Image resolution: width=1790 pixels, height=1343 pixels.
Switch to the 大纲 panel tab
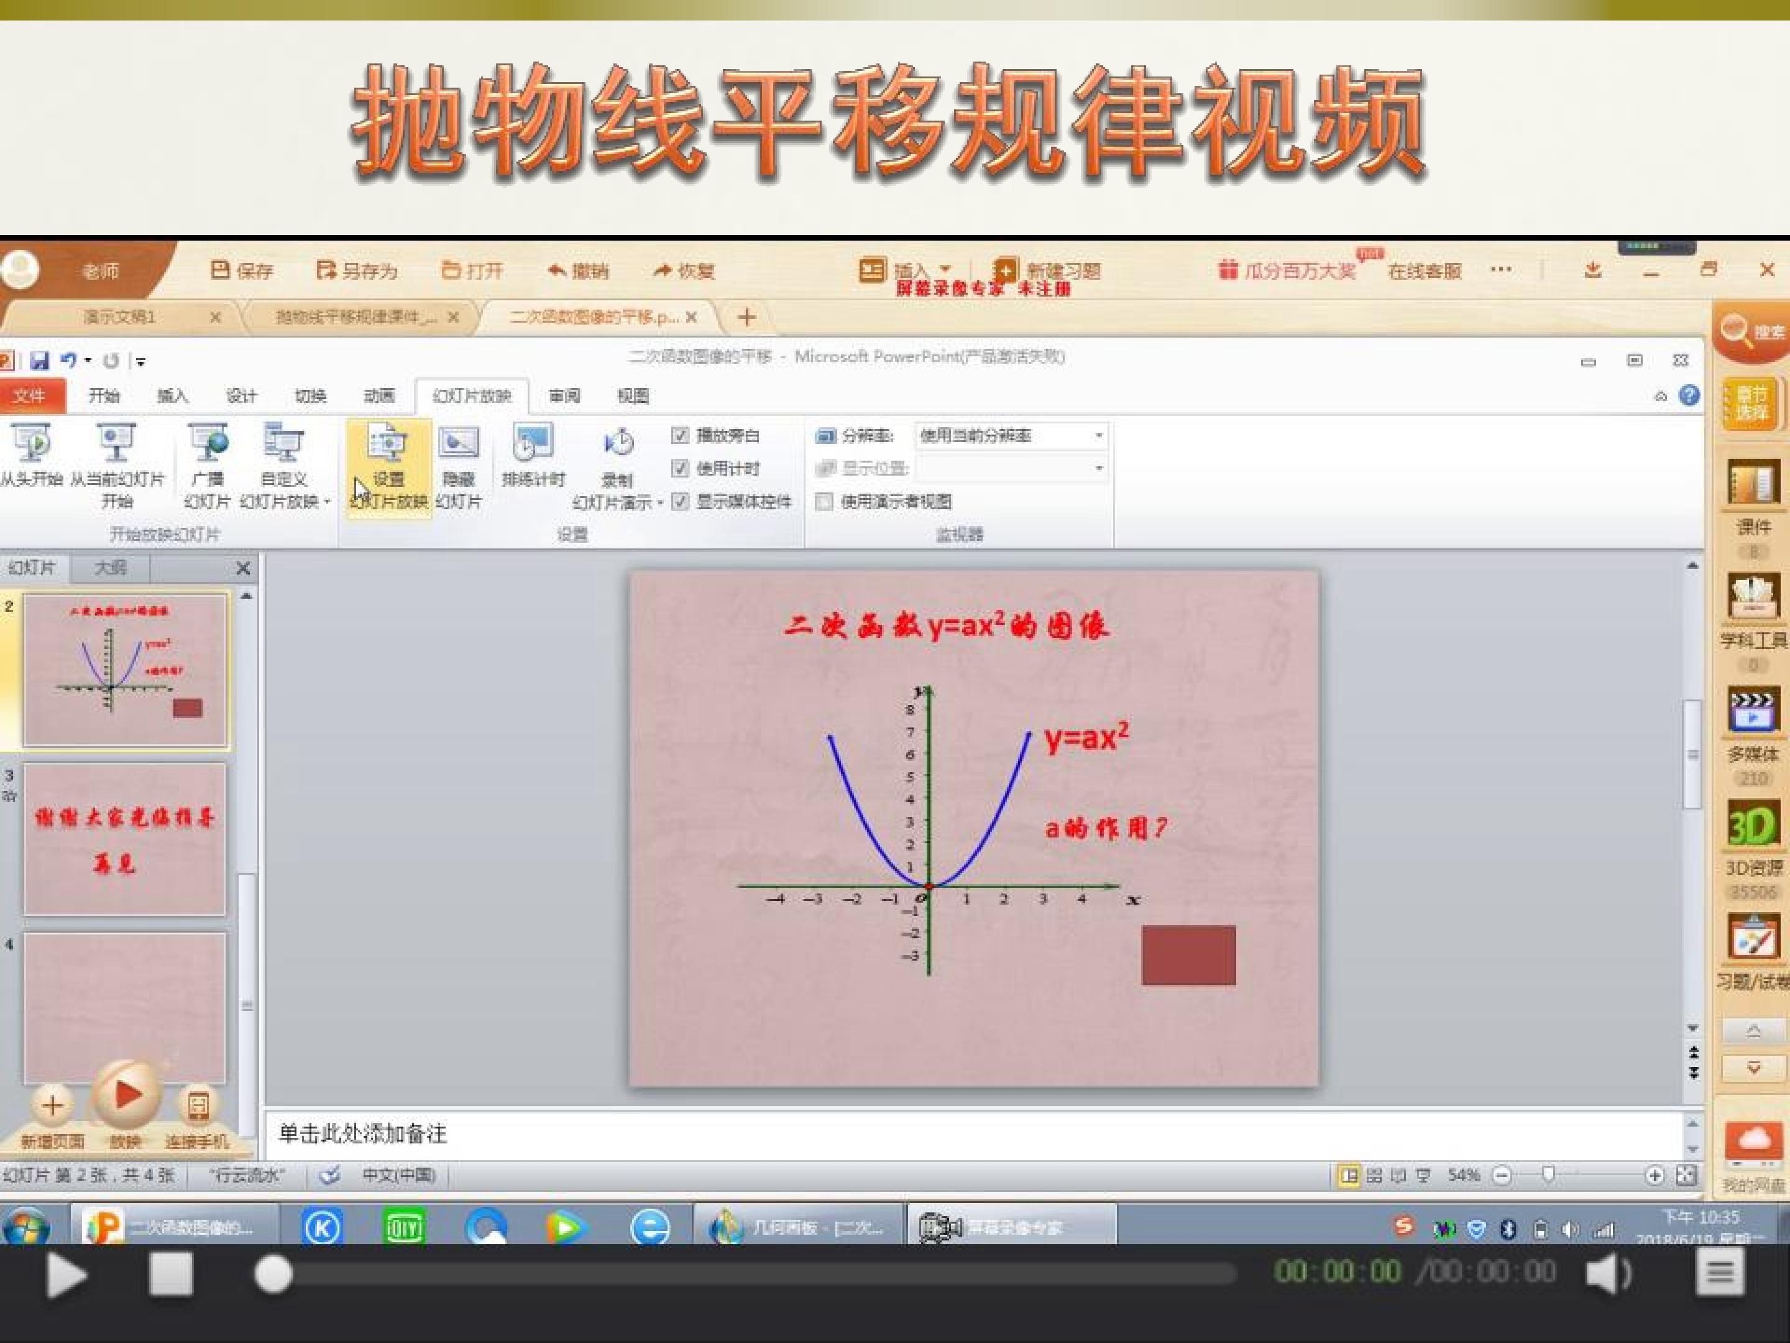point(110,568)
